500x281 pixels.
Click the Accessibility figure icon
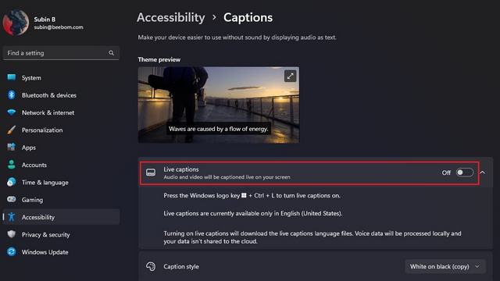pyautogui.click(x=12, y=217)
